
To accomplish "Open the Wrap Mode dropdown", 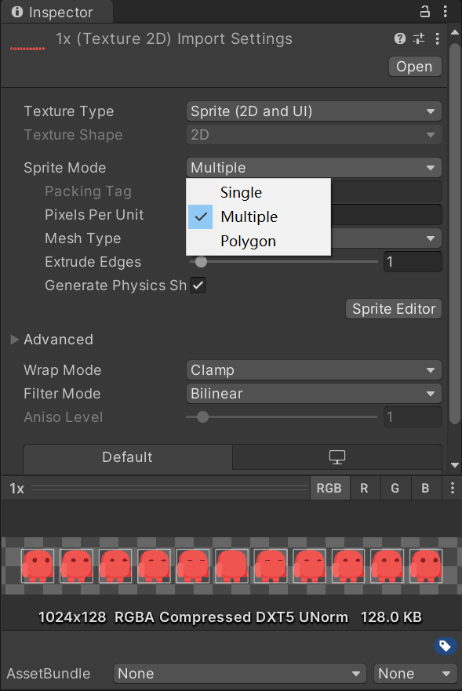I will coord(314,369).
